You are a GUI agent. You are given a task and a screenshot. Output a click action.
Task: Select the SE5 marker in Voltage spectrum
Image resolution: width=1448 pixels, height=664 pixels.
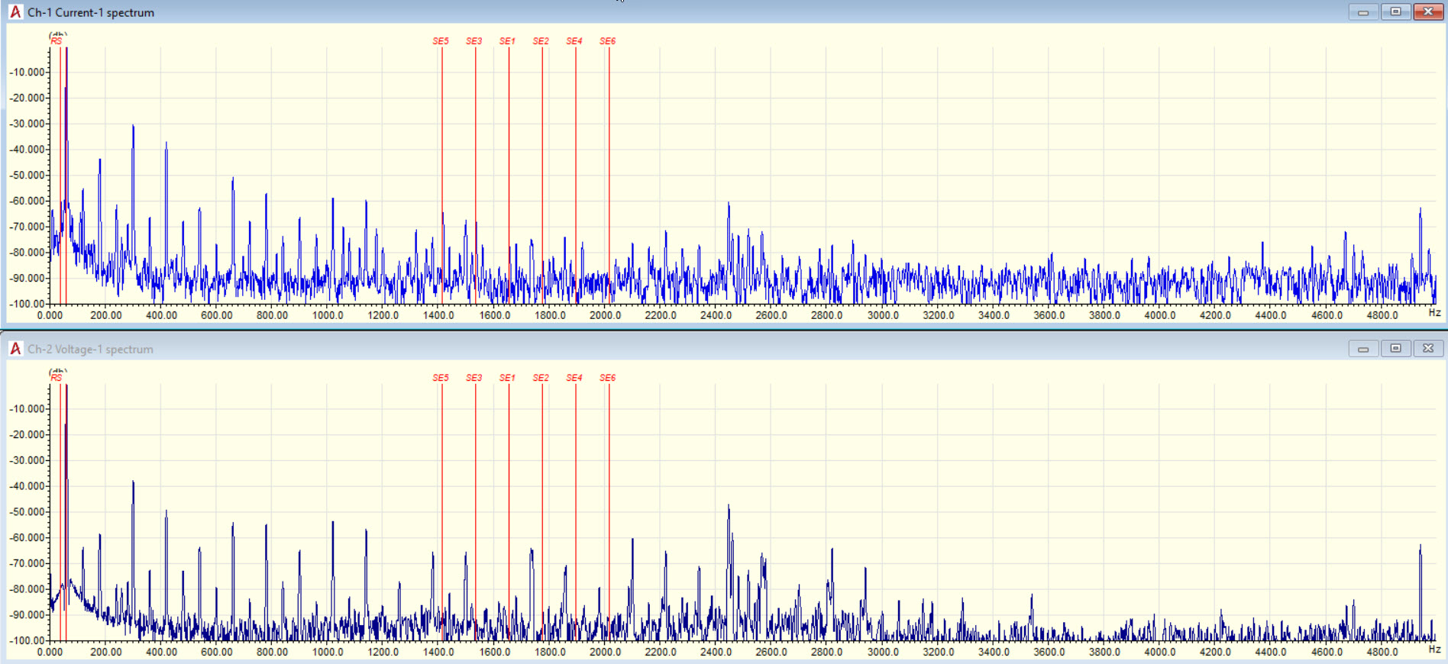pyautogui.click(x=441, y=378)
